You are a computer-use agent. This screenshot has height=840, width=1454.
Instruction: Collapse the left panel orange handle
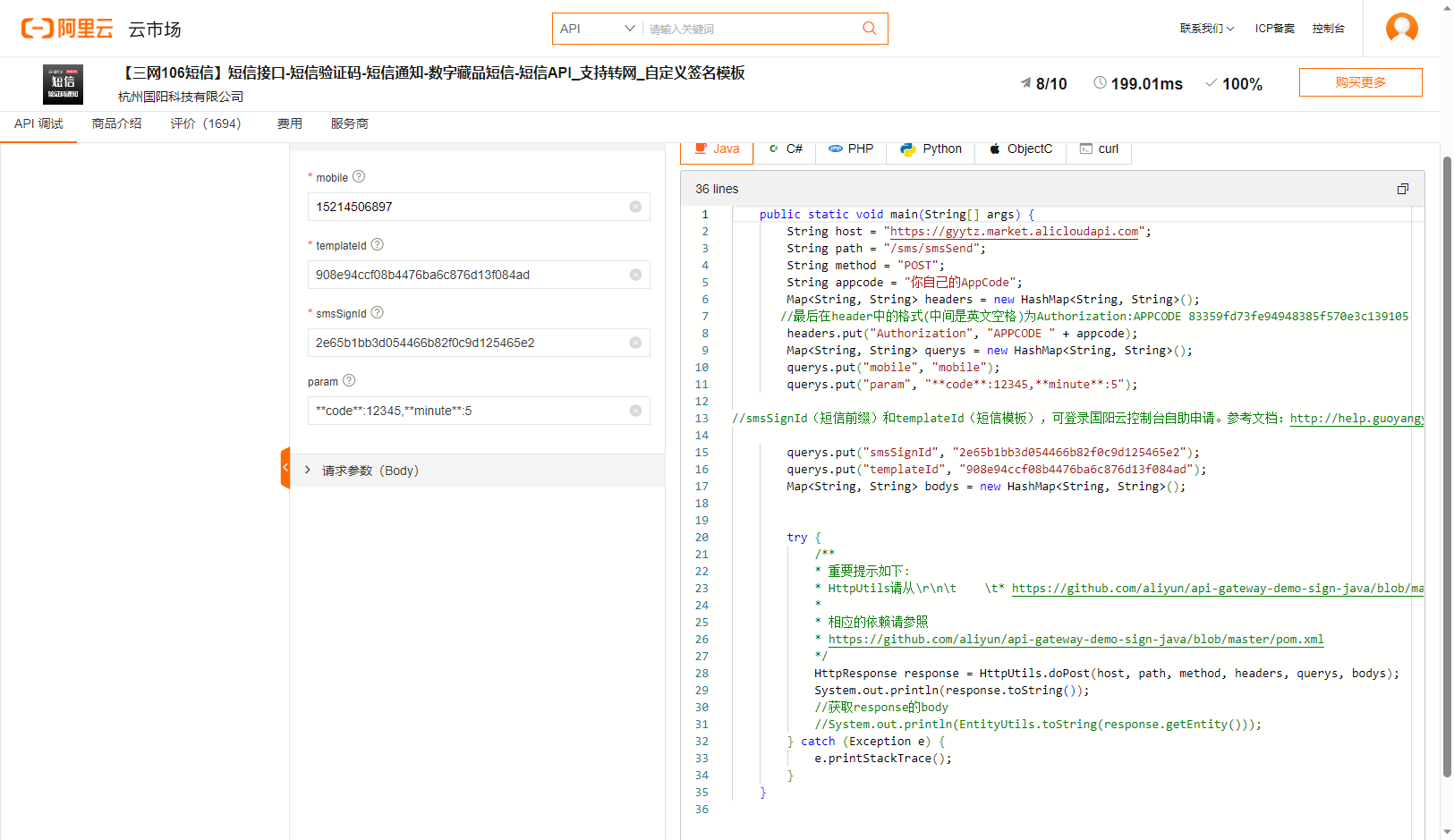click(x=285, y=468)
